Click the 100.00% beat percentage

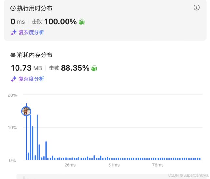point(60,22)
